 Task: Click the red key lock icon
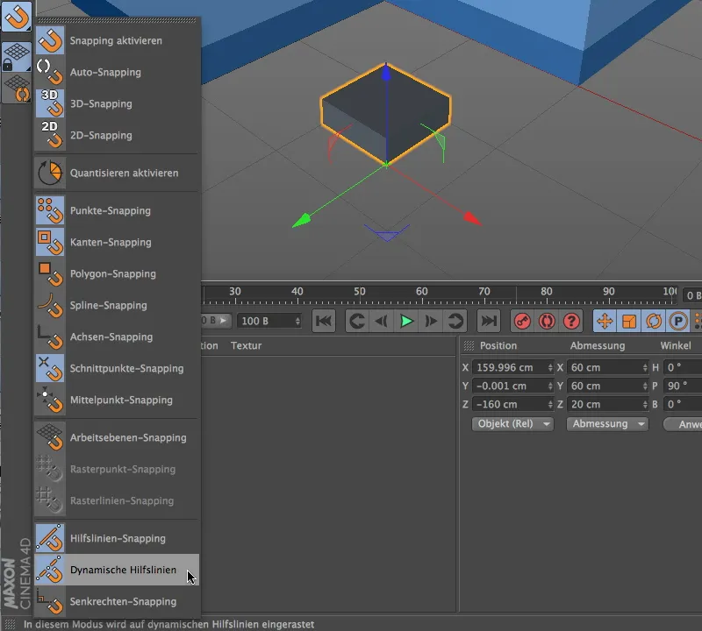click(524, 322)
